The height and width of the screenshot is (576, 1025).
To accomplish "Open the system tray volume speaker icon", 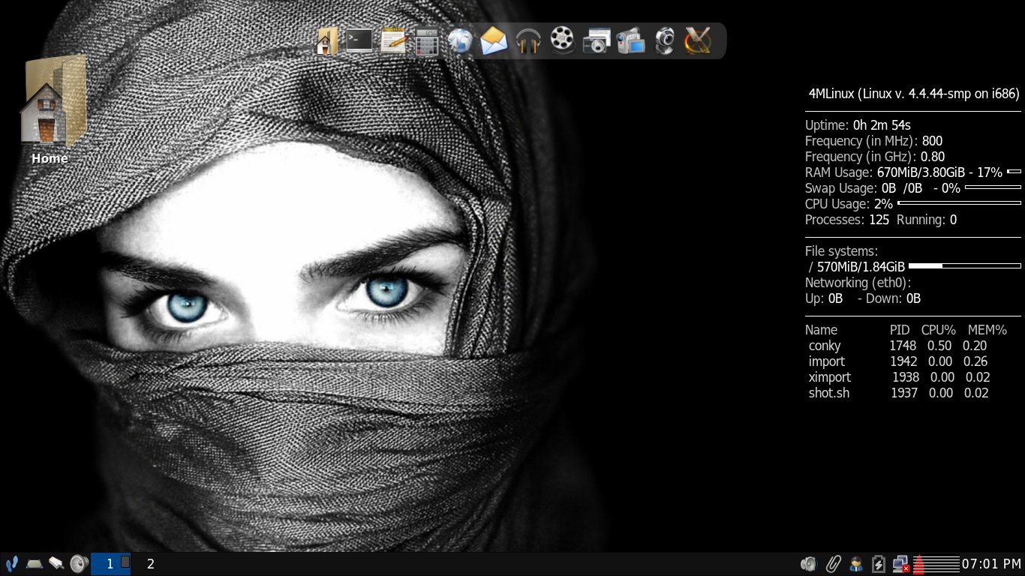I will point(808,564).
